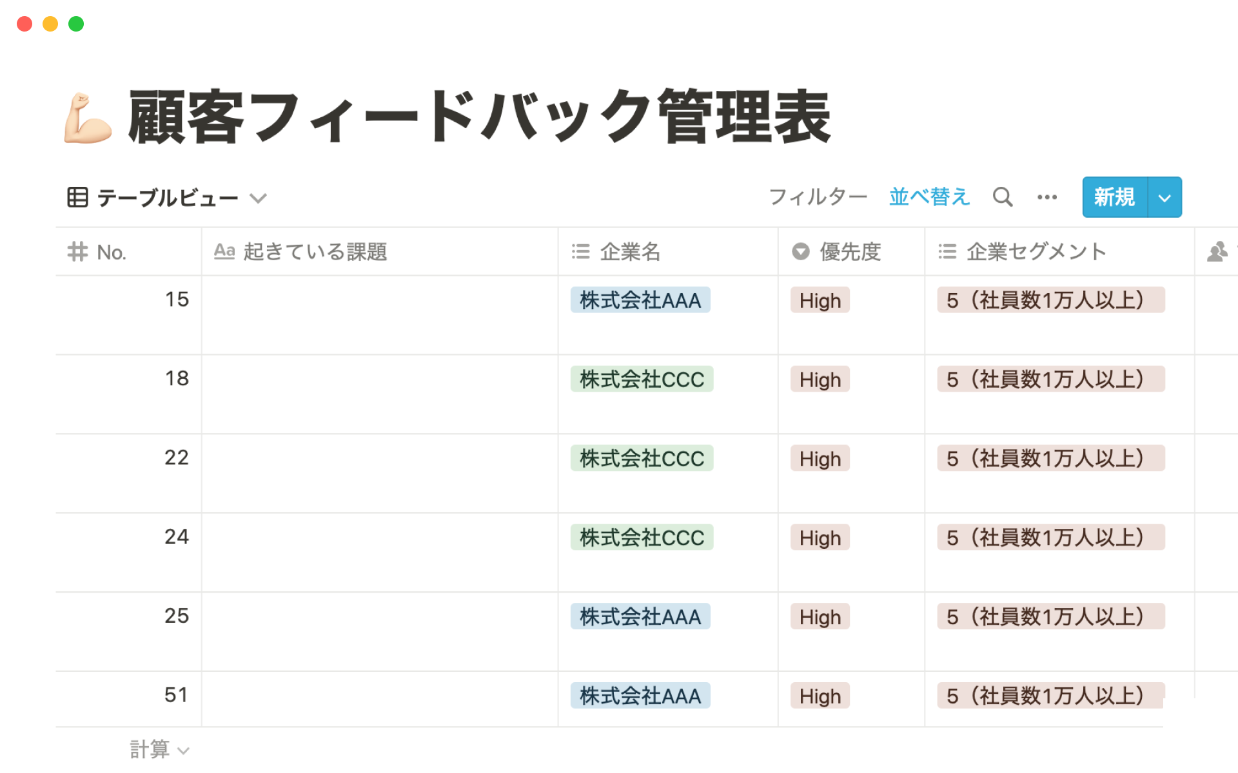
Task: Open the 並べ替え sort menu
Action: 929,197
